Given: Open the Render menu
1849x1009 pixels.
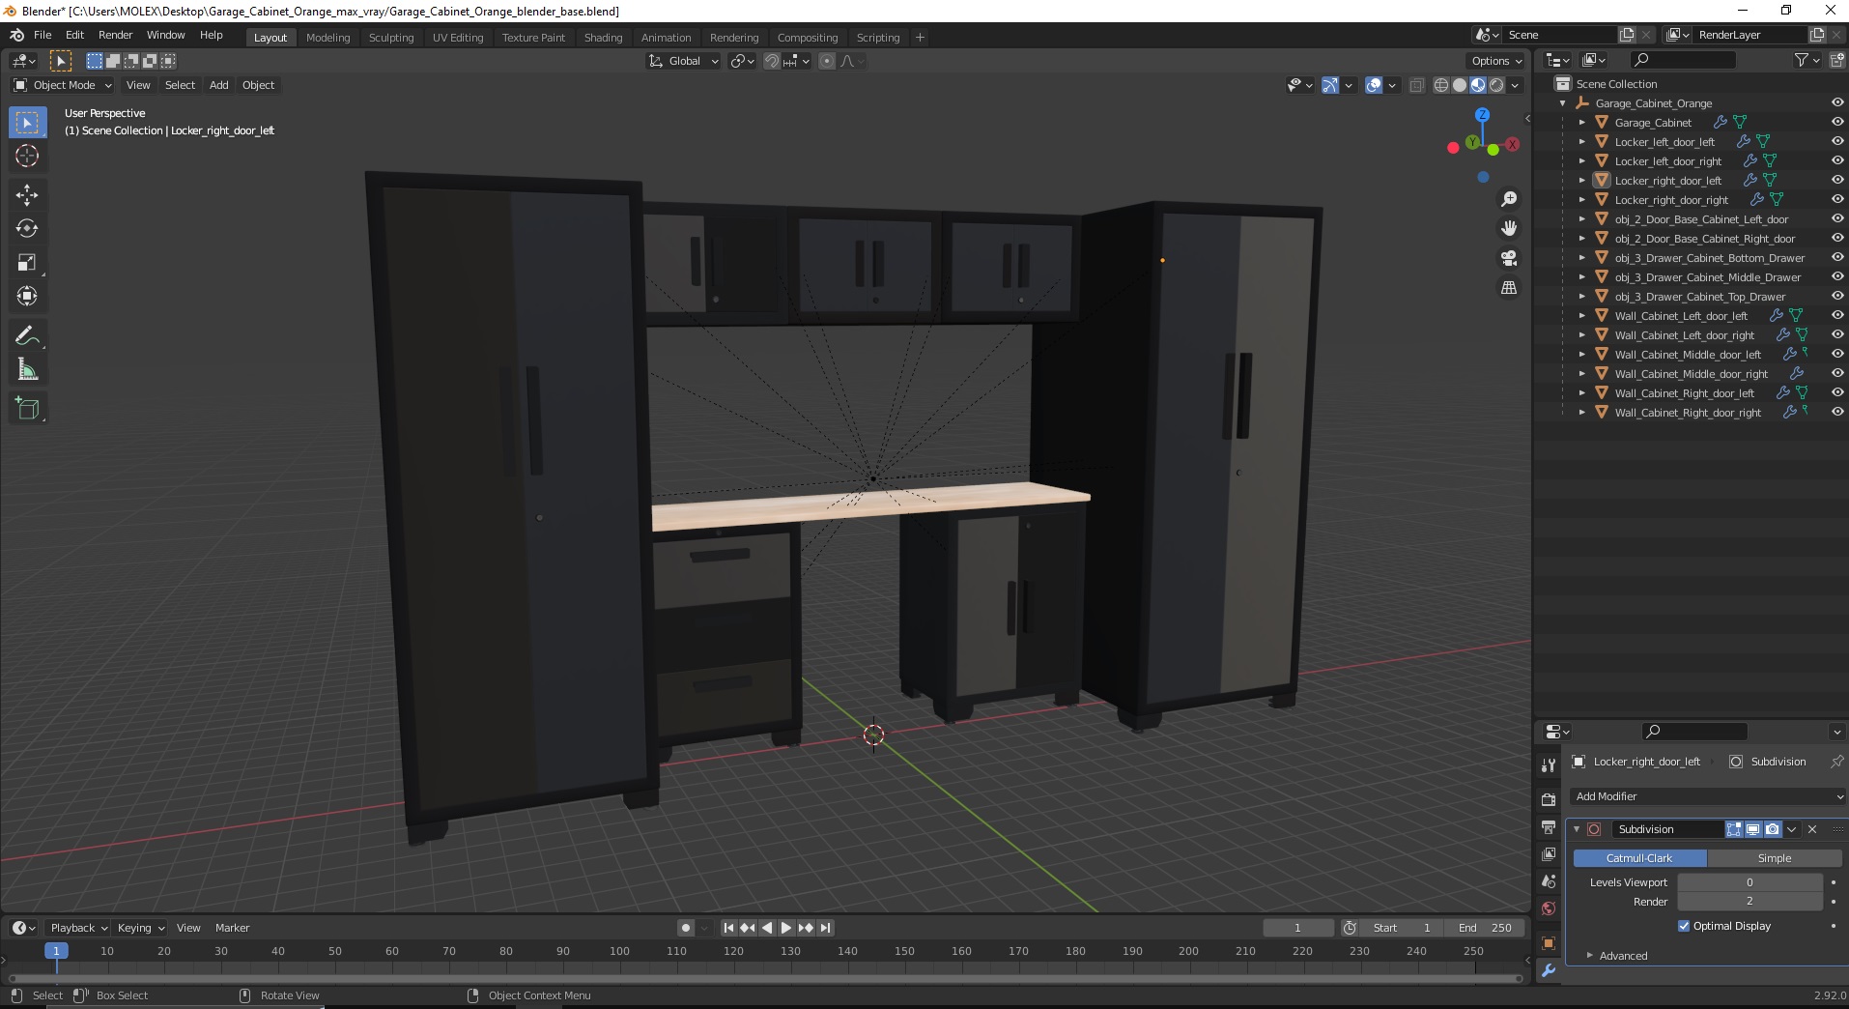Looking at the screenshot, I should click(x=115, y=35).
